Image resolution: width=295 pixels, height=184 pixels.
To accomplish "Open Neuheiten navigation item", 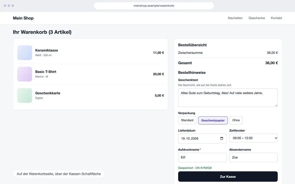I will [x=235, y=18].
